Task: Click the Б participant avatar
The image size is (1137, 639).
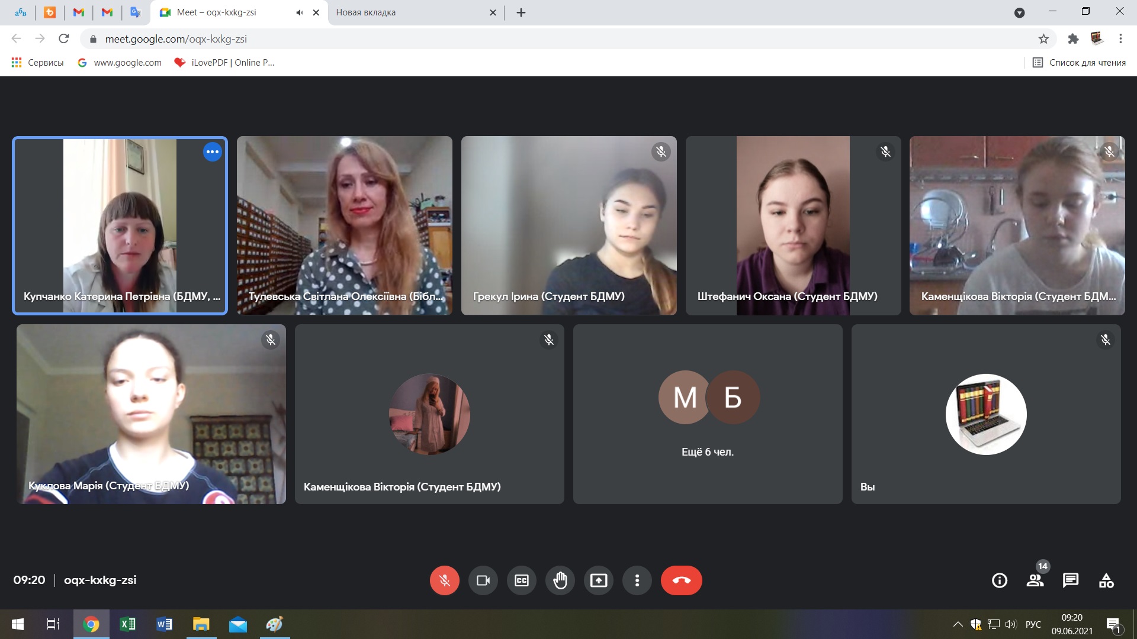Action: coord(733,397)
